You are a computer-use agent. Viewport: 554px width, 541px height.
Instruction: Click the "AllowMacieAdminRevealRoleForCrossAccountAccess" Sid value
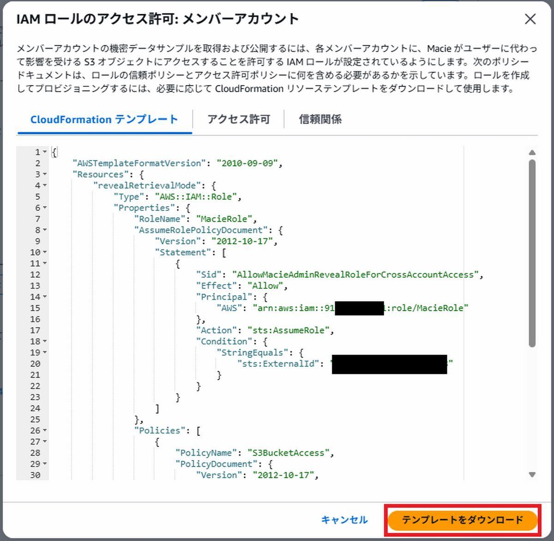355,274
